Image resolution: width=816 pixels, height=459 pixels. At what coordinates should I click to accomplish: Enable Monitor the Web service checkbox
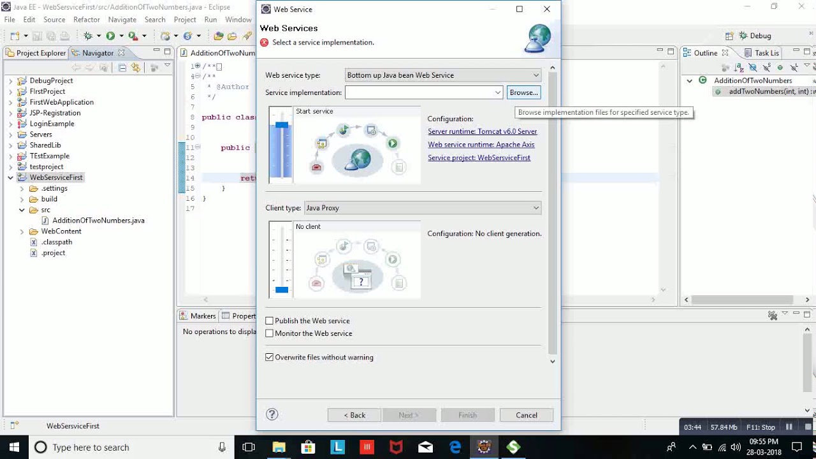pos(269,333)
